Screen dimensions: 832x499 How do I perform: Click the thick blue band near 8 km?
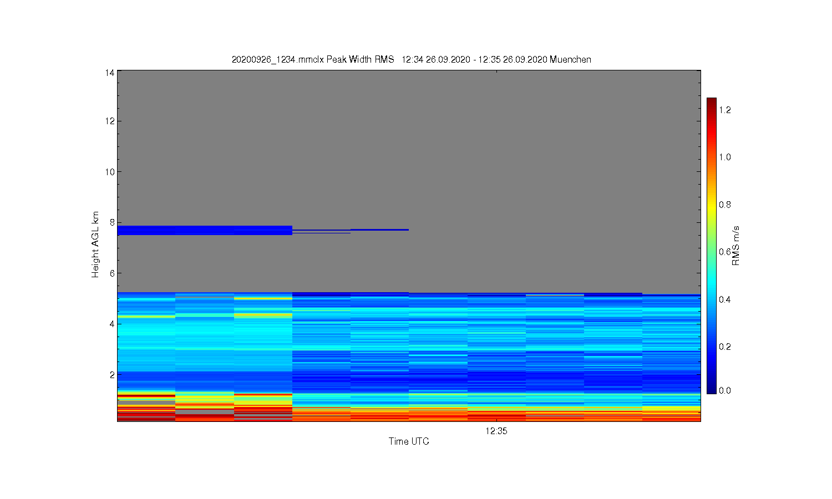pos(205,230)
